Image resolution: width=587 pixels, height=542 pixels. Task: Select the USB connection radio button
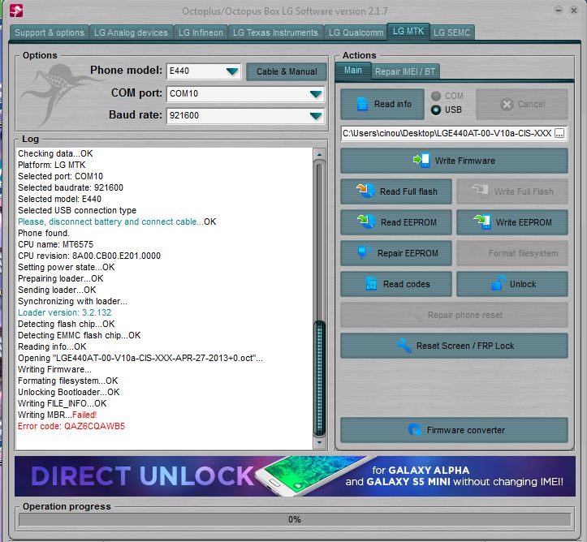(436, 110)
